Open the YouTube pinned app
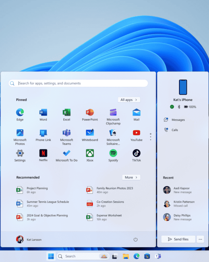The height and width of the screenshot is (262, 209). click(x=136, y=135)
